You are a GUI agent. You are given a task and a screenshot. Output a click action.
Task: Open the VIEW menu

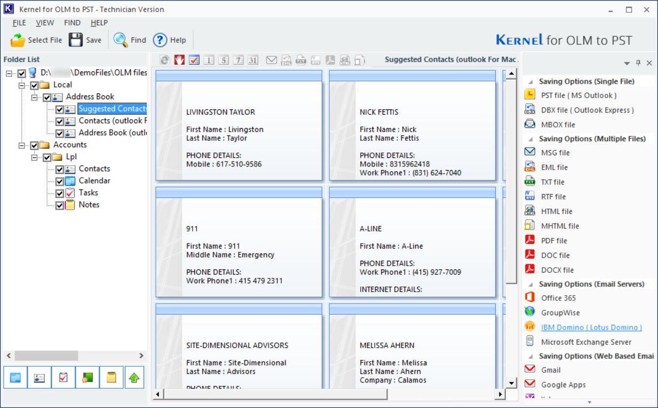click(45, 23)
